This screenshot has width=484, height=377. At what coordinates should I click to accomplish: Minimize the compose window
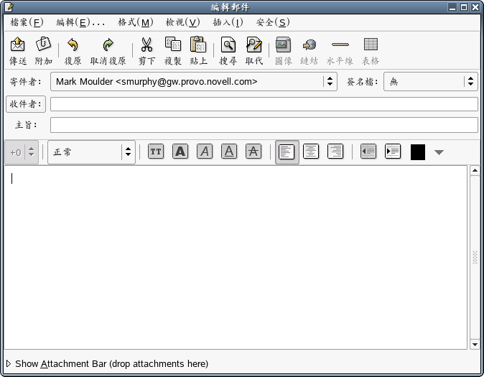tap(452, 7)
